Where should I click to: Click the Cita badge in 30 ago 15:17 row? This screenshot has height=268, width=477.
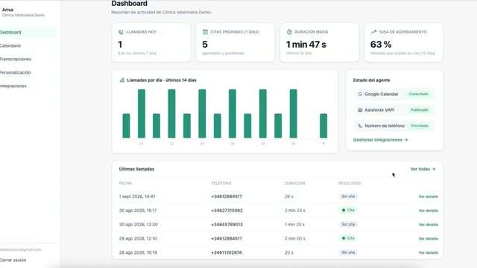(348, 210)
